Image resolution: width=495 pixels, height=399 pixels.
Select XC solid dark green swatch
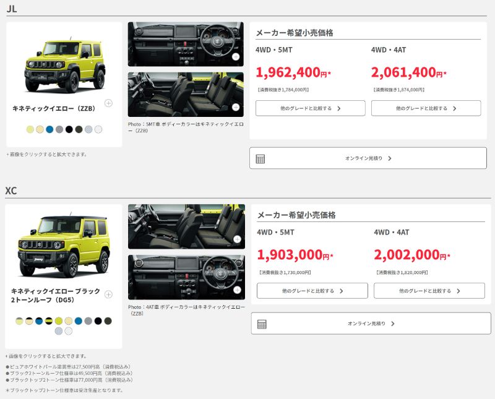click(108, 321)
